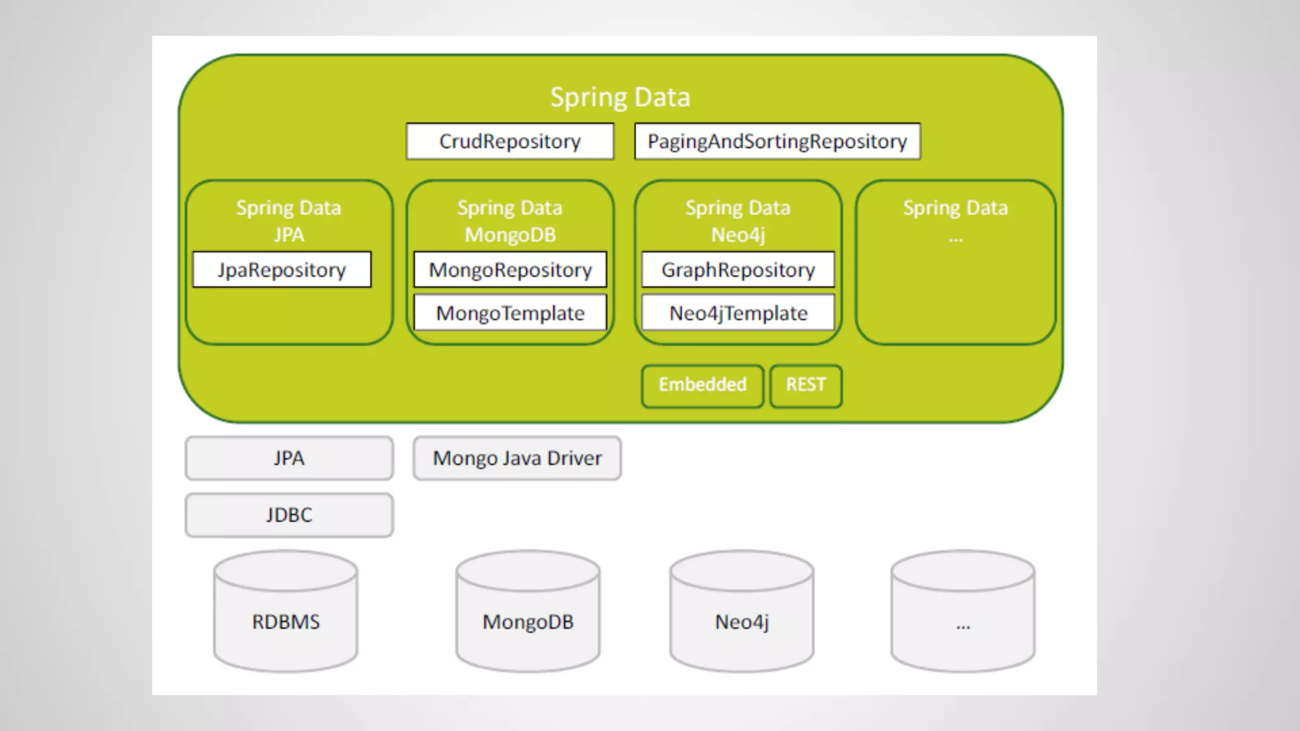Click the JDBC gray box
The width and height of the screenshot is (1300, 731).
point(289,515)
